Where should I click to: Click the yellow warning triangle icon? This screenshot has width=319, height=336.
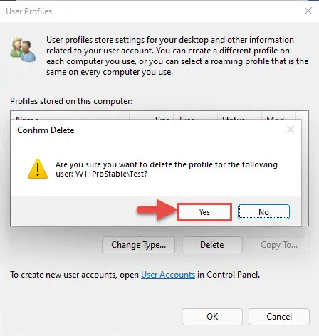[x=38, y=169]
